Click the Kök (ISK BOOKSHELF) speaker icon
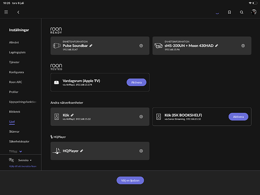 (x=158, y=116)
